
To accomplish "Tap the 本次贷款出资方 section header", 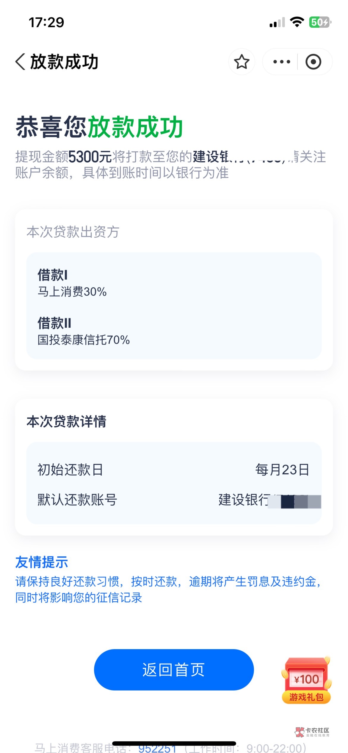I will pos(73,232).
